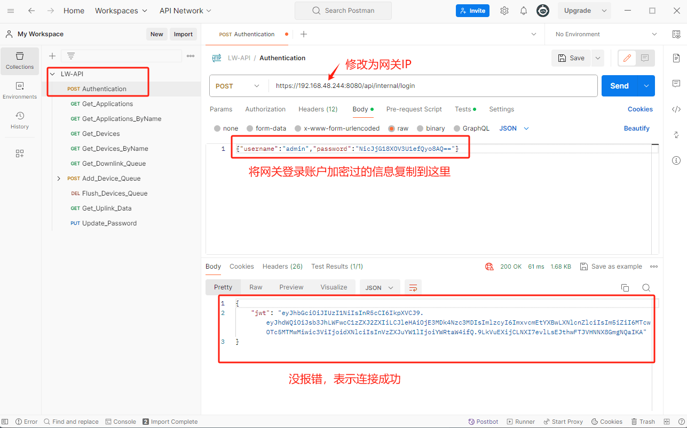Open the comments icon in right sidebar
Image resolution: width=687 pixels, height=428 pixels.
(676, 84)
